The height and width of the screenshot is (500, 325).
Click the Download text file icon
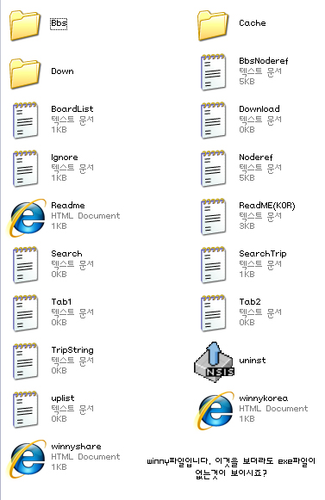213,120
